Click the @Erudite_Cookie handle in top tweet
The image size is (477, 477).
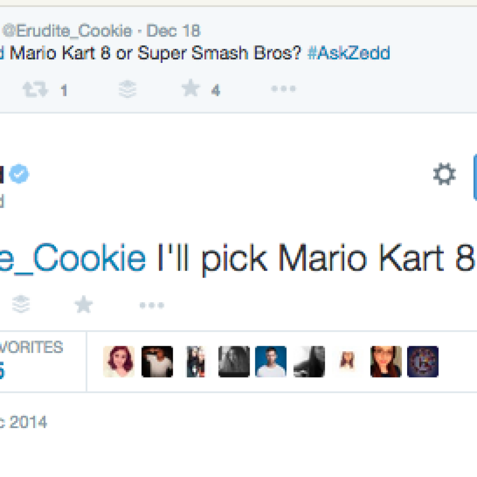[67, 31]
